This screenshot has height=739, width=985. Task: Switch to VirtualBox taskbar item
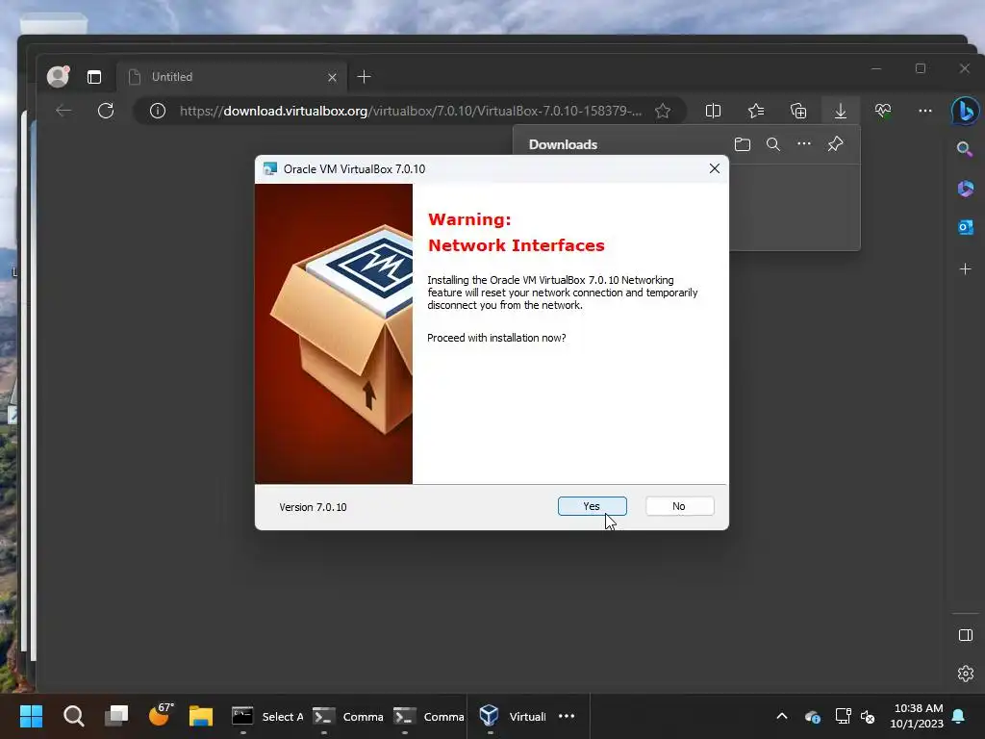point(512,716)
